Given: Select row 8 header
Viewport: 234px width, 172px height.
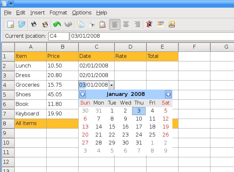Looking at the screenshot, I should click(8, 123).
